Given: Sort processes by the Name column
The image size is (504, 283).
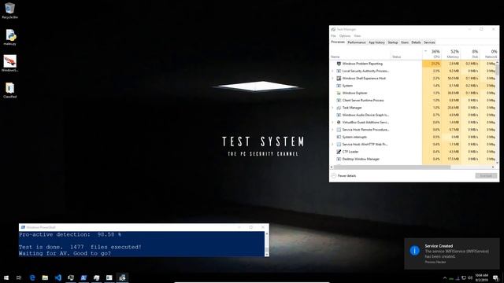Looking at the screenshot, I should (361, 54).
